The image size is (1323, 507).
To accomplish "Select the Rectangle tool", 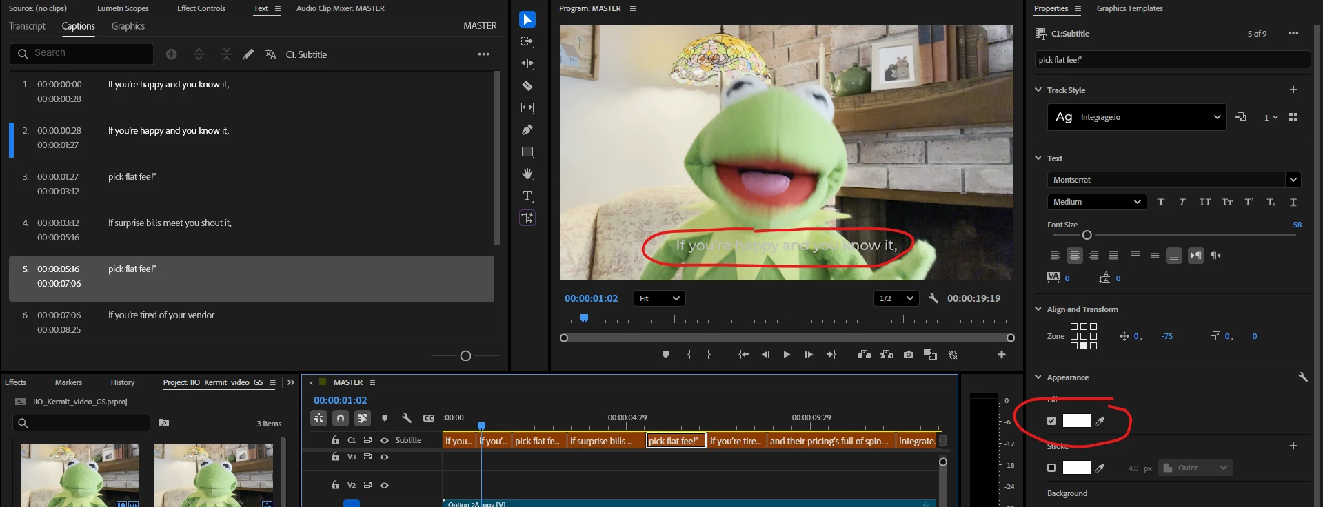I will point(527,152).
